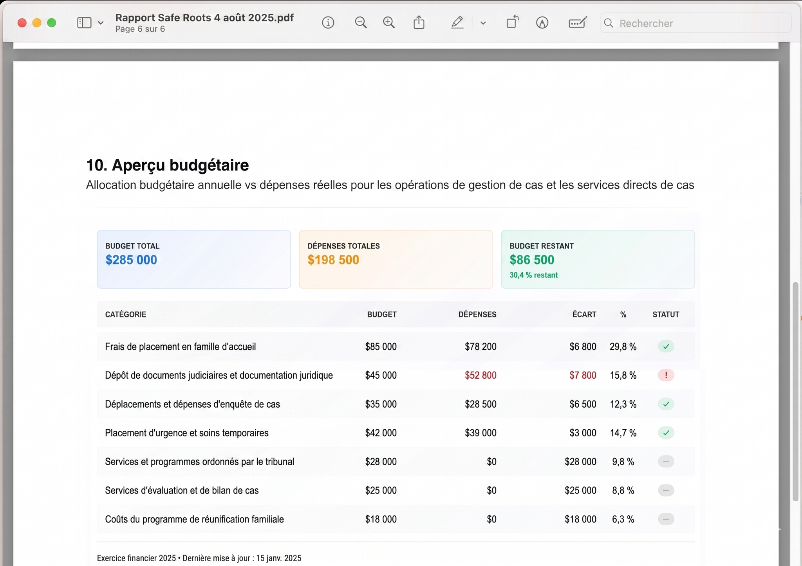Click the BUDGET RESTANT $86 500 value

[532, 260]
